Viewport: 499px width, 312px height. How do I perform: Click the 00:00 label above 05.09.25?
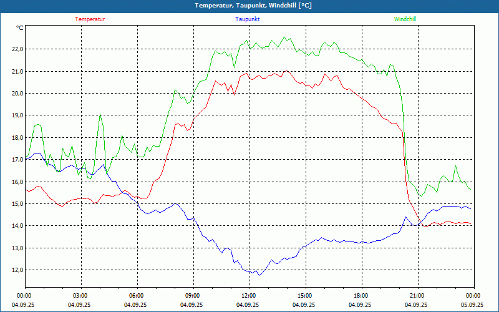[x=473, y=296]
